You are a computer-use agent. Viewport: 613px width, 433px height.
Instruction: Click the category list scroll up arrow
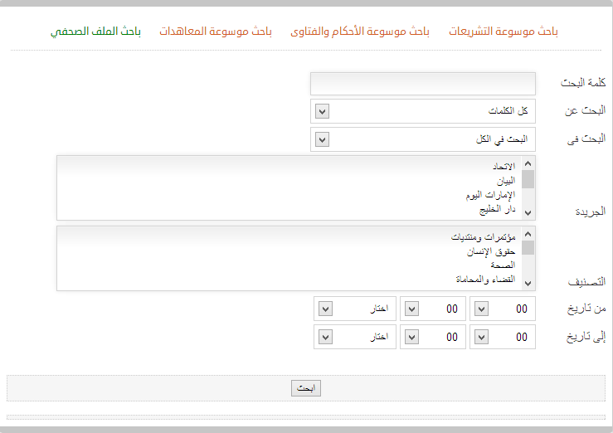coord(528,234)
